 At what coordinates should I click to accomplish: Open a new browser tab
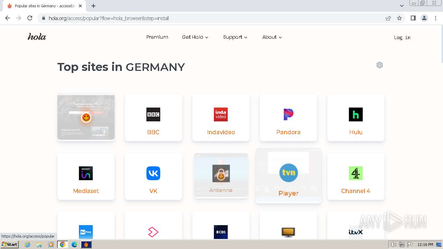click(x=93, y=6)
